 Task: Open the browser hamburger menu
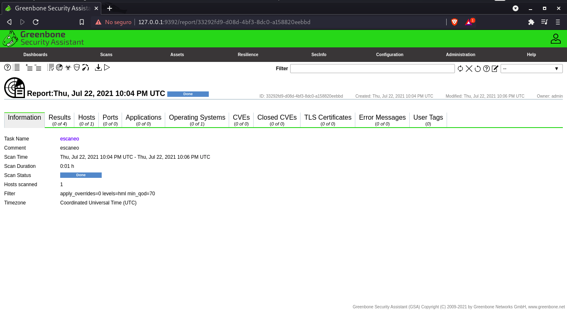(558, 22)
